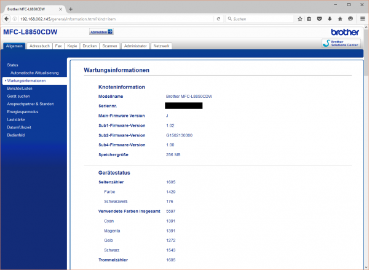Click the browser back arrow button
The width and height of the screenshot is (369, 270).
pos(6,19)
